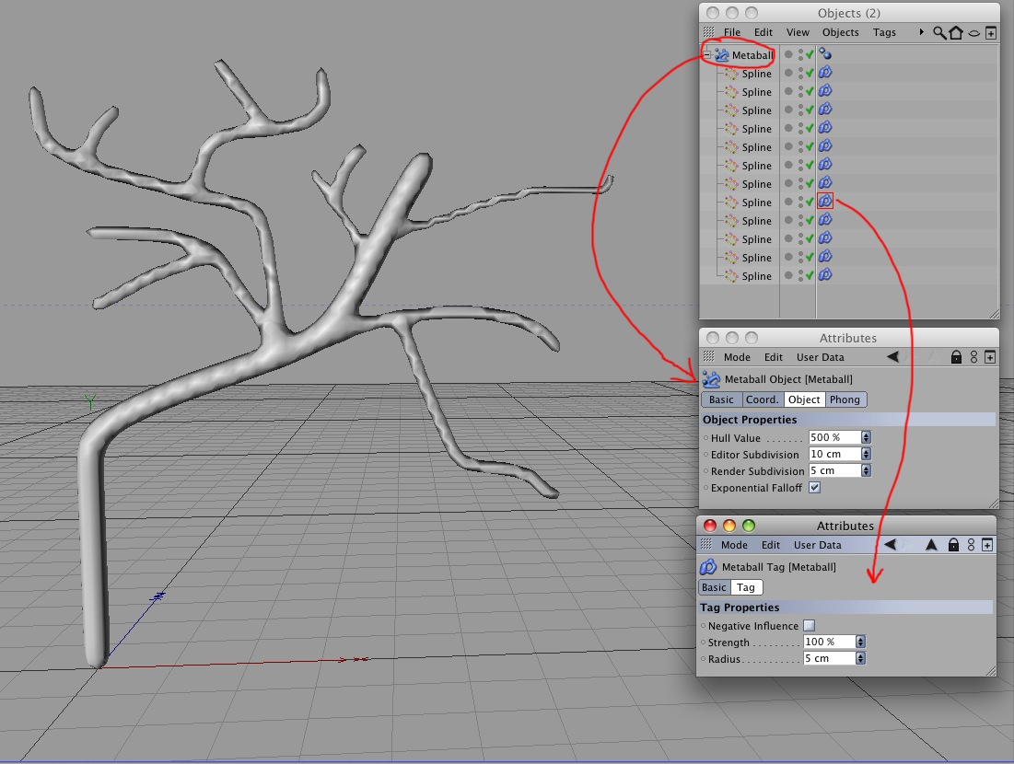Click the Metaball object icon in the tree
The height and width of the screenshot is (764, 1014).
pos(722,55)
